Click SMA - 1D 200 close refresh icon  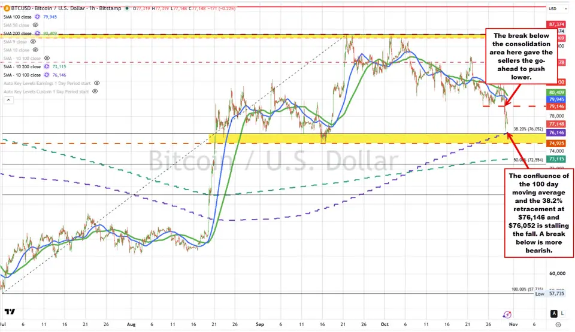click(47, 66)
